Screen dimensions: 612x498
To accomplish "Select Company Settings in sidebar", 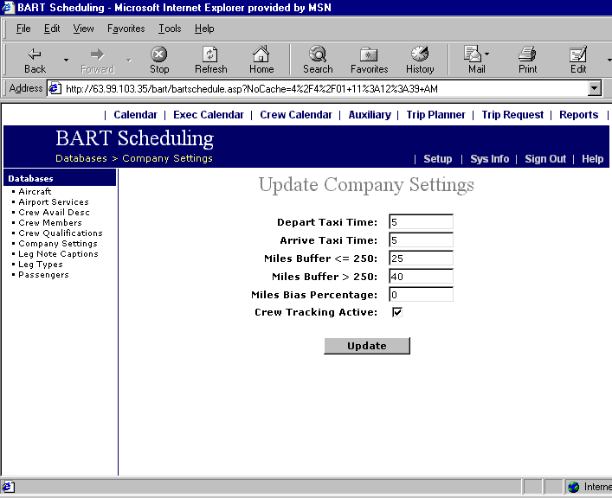I will point(58,243).
